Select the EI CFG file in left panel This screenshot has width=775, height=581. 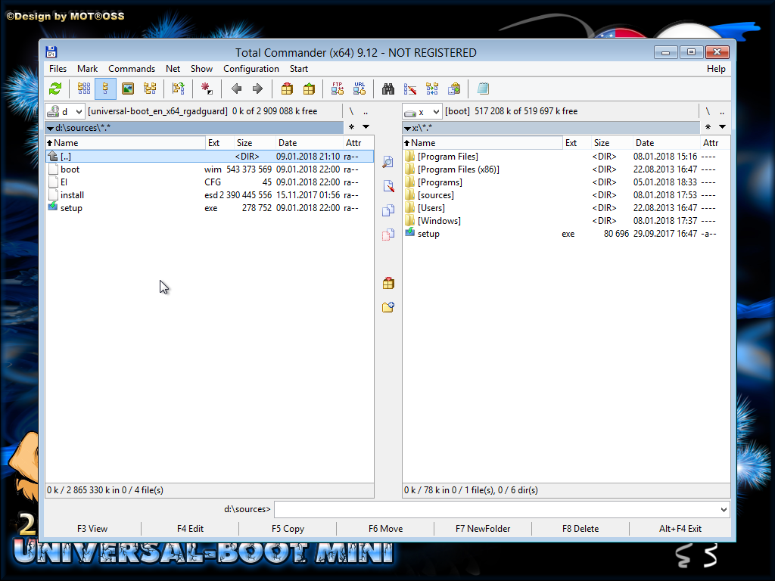point(210,182)
